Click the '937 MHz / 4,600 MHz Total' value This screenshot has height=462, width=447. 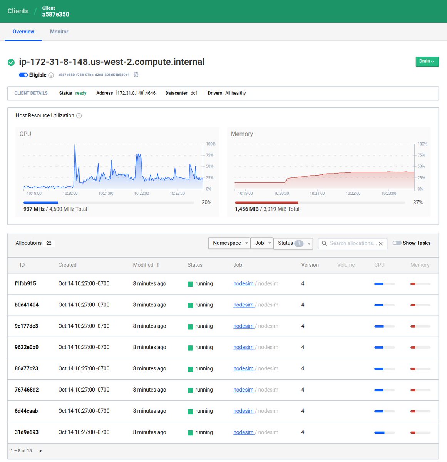55,209
